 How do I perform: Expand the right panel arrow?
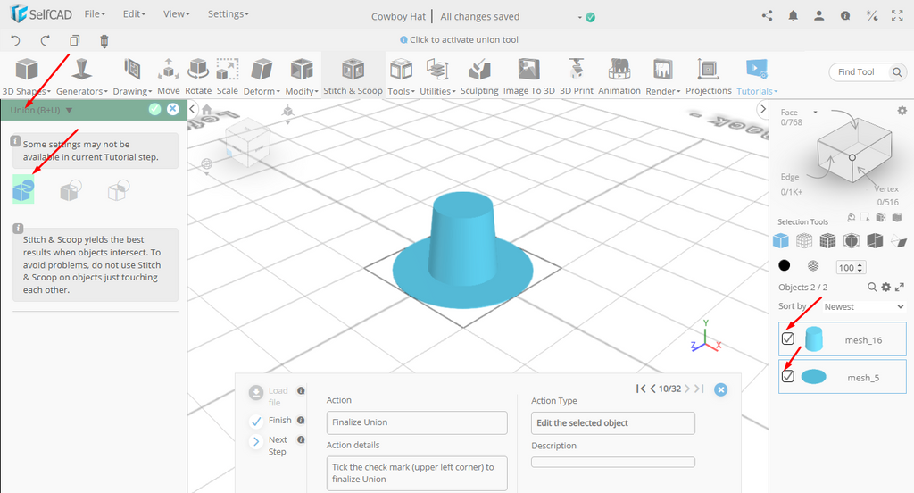[762, 109]
